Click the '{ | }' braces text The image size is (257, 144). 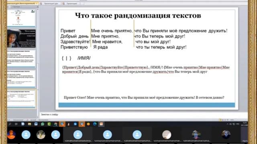[66, 58]
